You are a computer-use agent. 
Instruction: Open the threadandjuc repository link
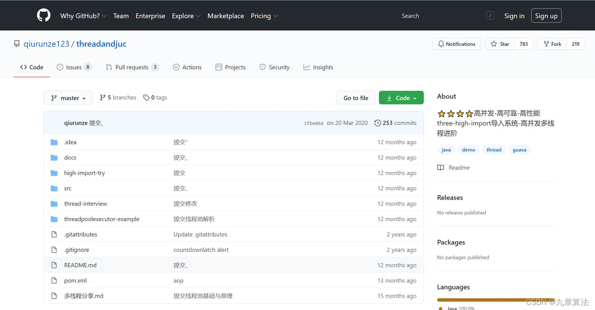pos(101,44)
